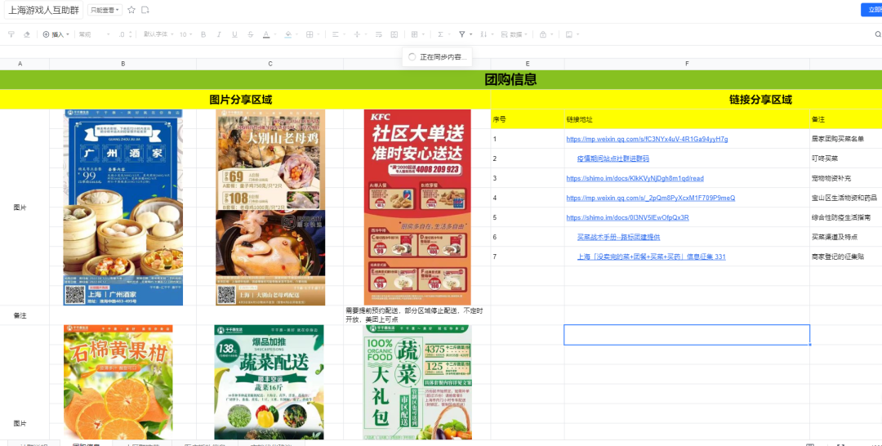Click the format painter icon
The image size is (882, 446).
pyautogui.click(x=11, y=34)
